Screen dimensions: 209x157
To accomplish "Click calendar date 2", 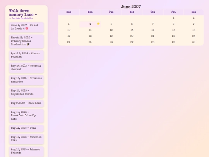I will [x=194, y=18].
